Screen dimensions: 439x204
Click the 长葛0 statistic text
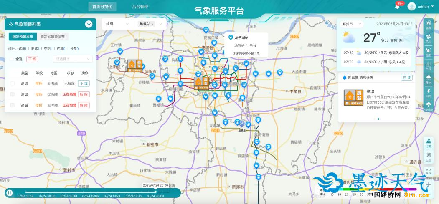(x=74, y=49)
